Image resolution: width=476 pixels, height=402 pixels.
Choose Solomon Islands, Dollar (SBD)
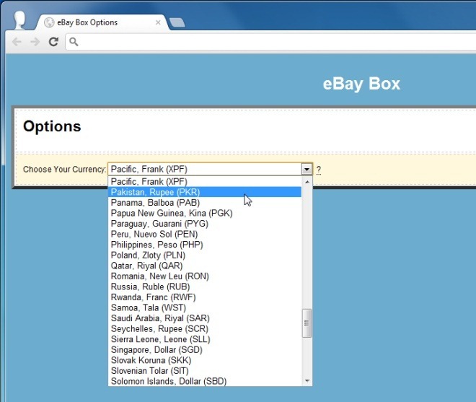(205, 381)
